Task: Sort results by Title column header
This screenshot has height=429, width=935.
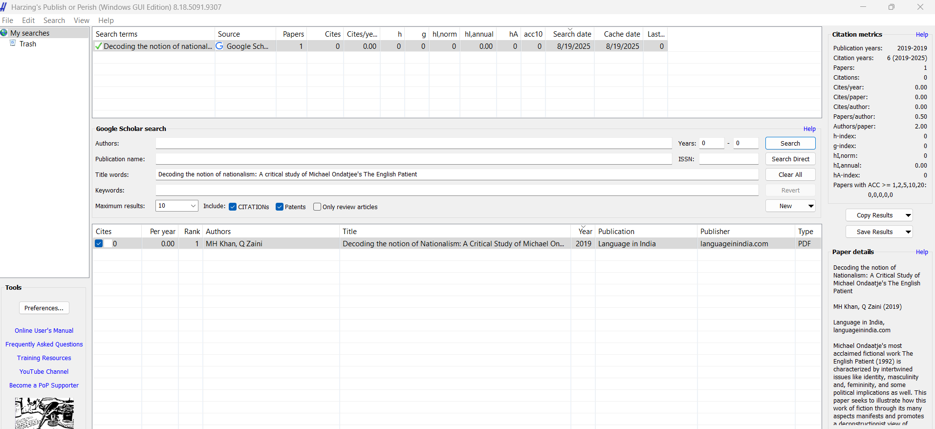Action: coord(455,232)
